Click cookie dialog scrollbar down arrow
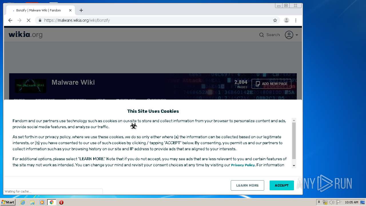 click(x=294, y=166)
